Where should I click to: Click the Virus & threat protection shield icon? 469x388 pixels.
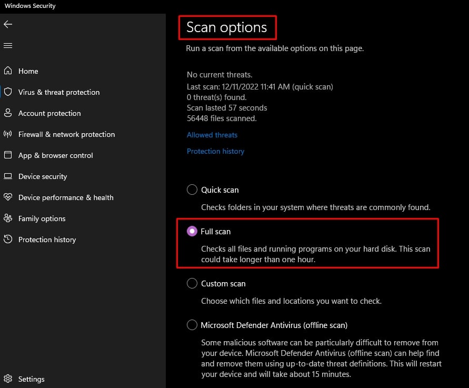[8, 92]
